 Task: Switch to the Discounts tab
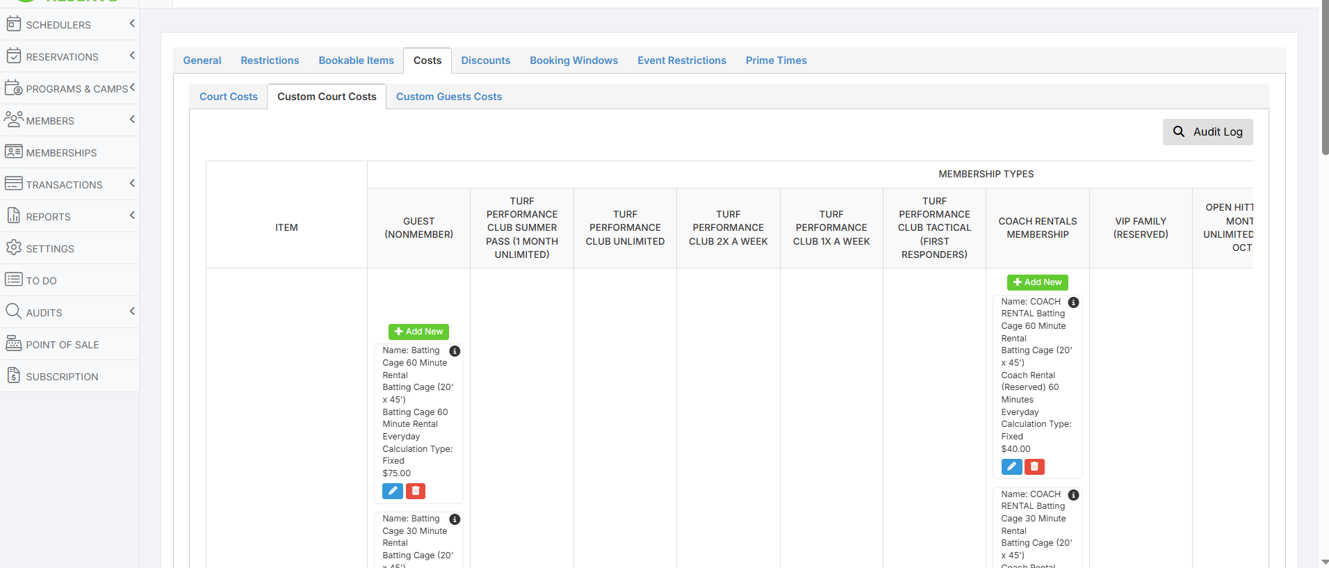pyautogui.click(x=485, y=60)
